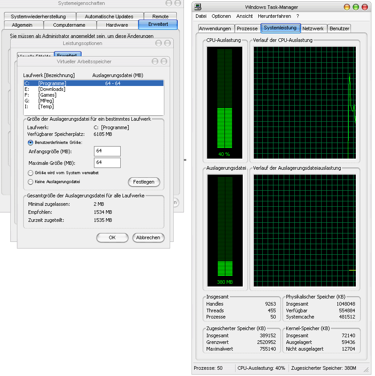The height and width of the screenshot is (376, 375).
Task: Open the Remote tab
Action: 160,16
